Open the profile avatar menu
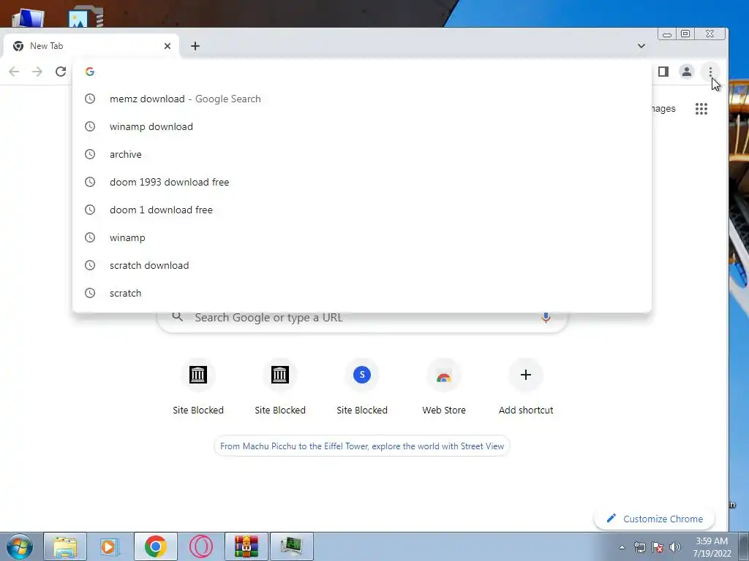Screen dimensions: 749x561 pos(686,72)
